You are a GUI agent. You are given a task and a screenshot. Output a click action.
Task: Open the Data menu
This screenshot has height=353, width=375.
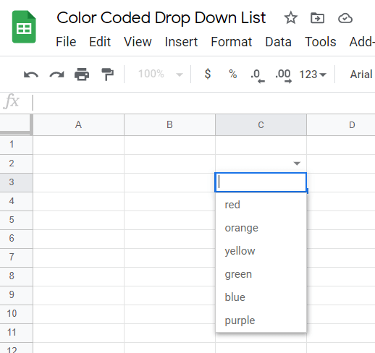(278, 42)
